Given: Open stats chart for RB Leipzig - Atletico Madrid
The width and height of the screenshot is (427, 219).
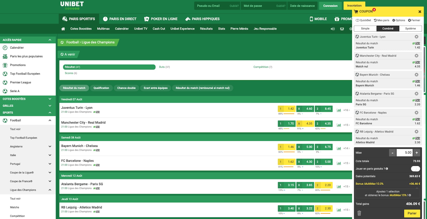Looking at the screenshot, I should pyautogui.click(x=339, y=210).
